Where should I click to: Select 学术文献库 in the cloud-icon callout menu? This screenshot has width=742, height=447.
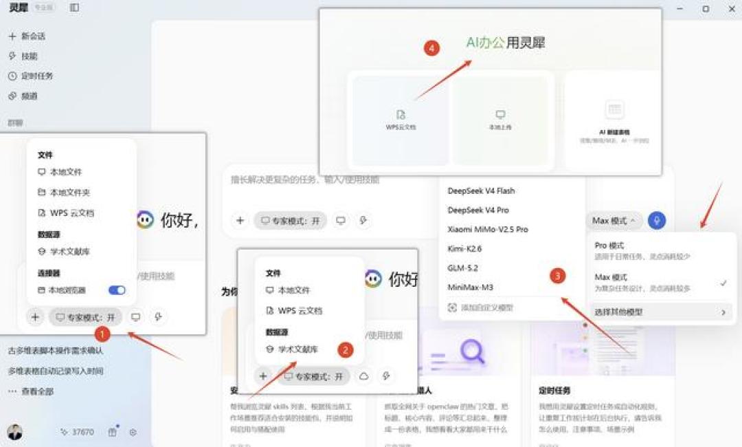(x=292, y=349)
